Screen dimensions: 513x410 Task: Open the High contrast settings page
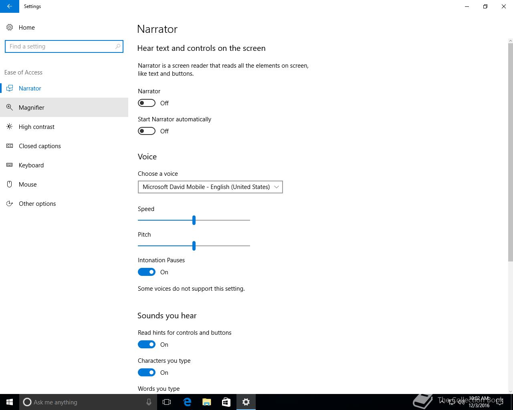tap(64, 127)
